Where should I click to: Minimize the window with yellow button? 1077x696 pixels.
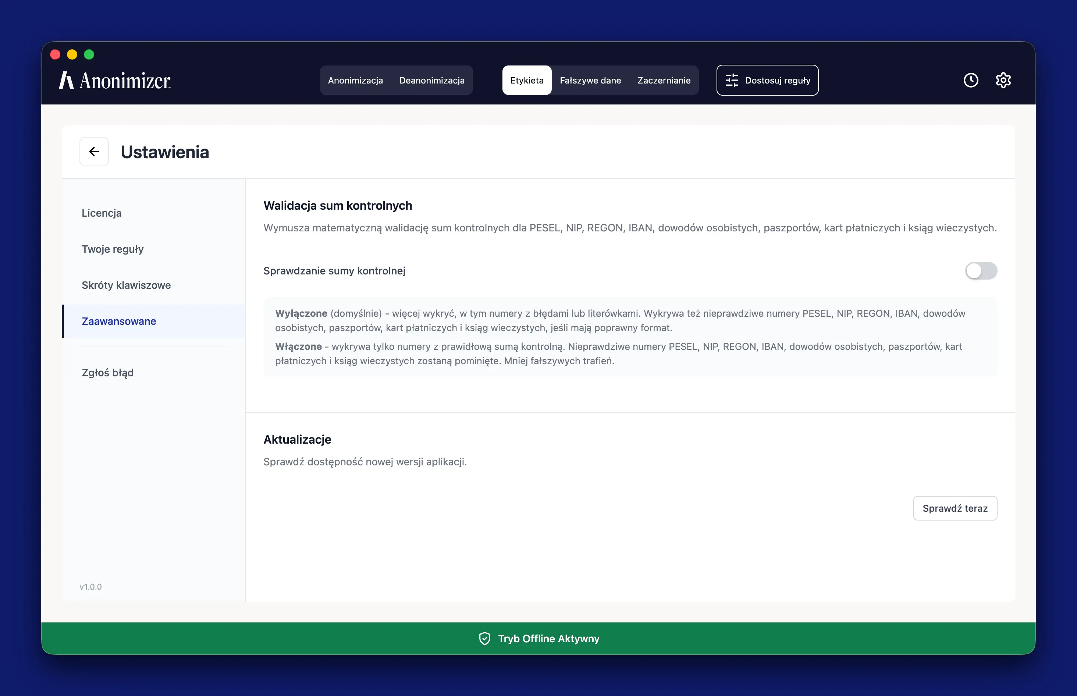72,54
